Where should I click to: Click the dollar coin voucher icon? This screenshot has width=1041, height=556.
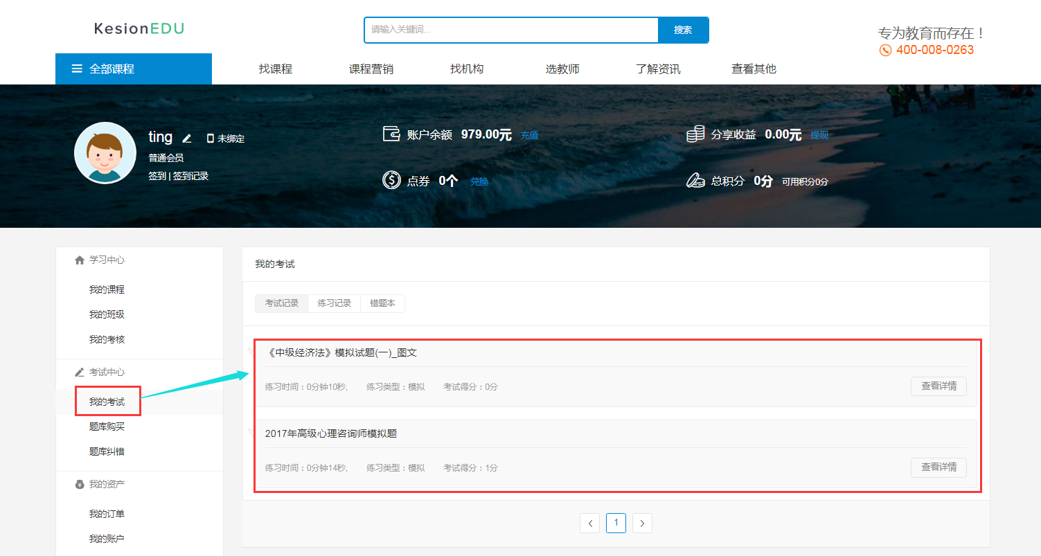391,181
